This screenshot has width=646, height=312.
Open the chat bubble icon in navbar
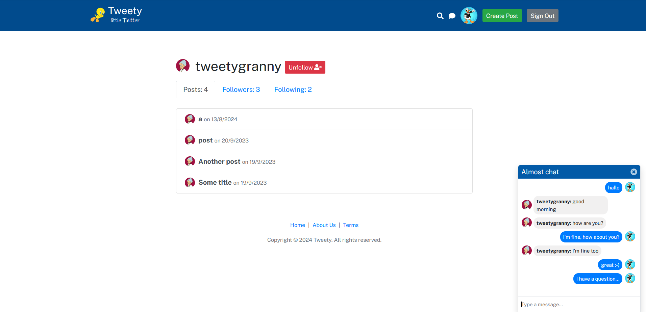452,16
